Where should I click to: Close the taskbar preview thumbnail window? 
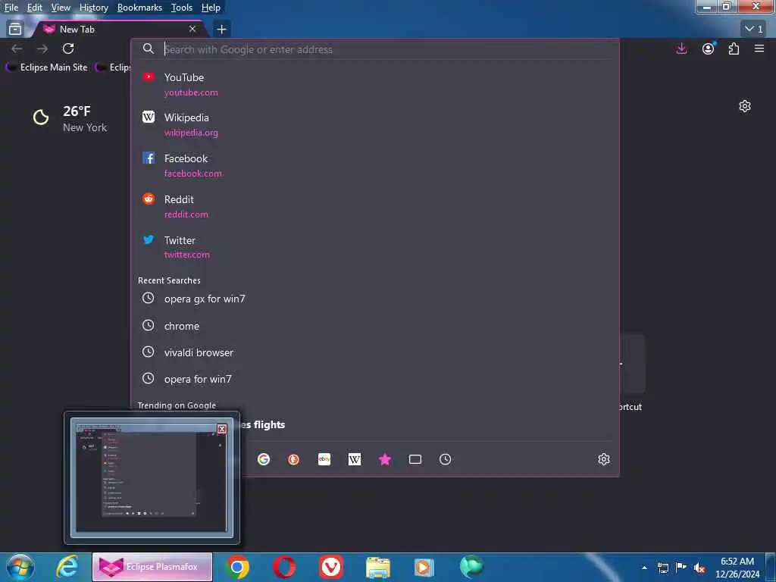(222, 429)
